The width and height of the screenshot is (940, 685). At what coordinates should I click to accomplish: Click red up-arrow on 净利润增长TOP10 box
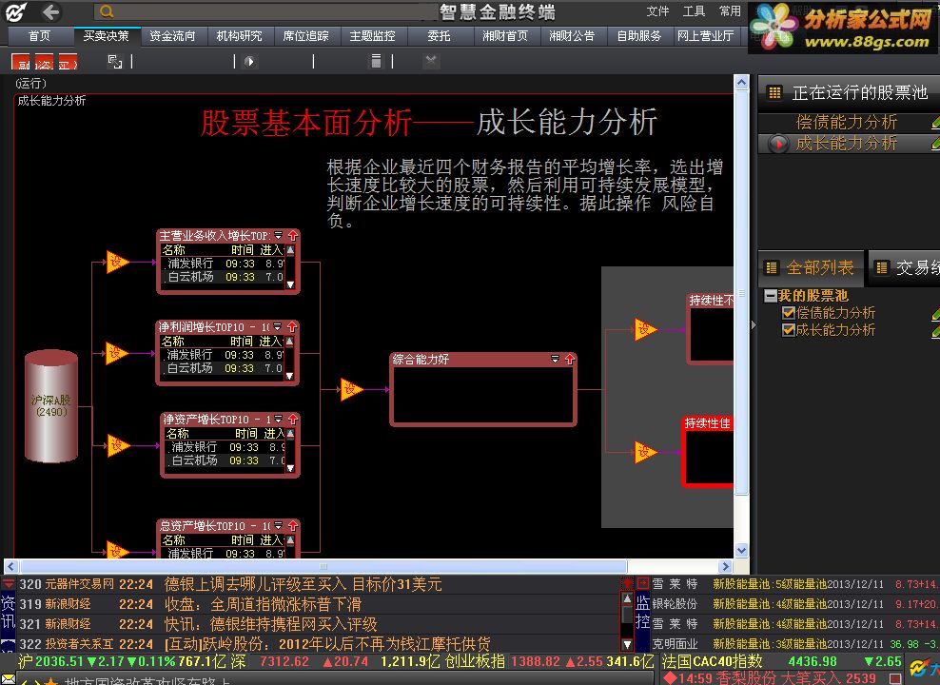292,327
